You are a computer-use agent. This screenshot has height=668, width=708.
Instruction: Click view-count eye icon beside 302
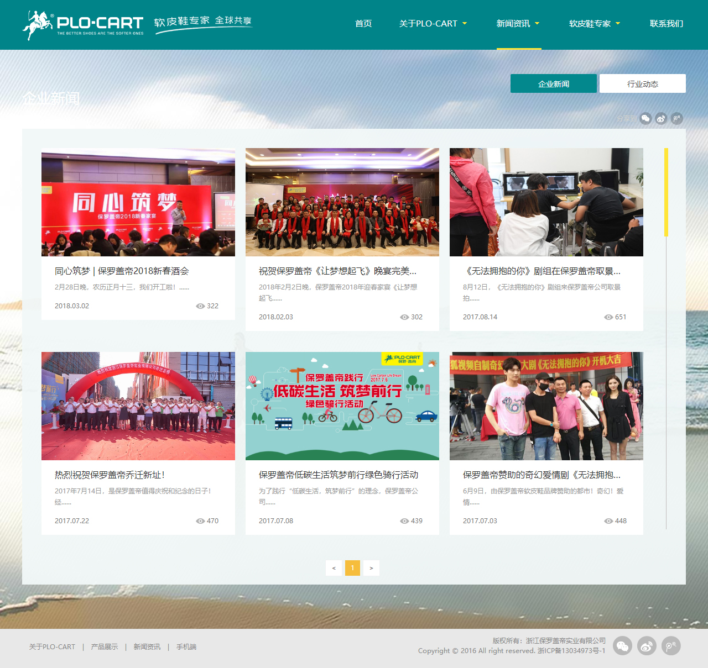404,317
